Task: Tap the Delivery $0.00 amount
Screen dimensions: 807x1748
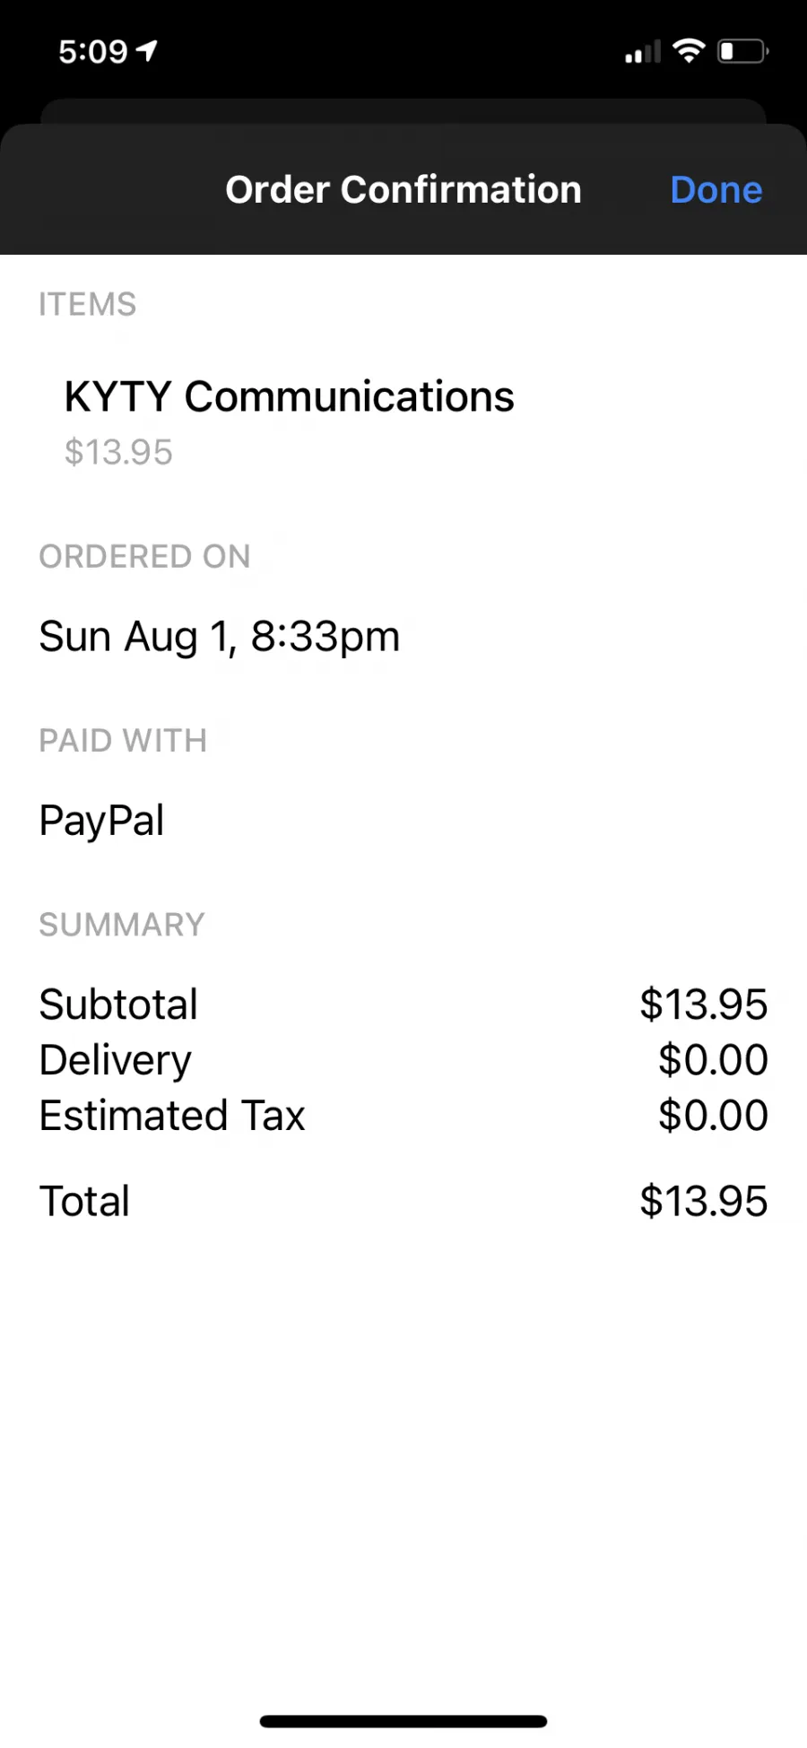Action: [x=713, y=1060]
